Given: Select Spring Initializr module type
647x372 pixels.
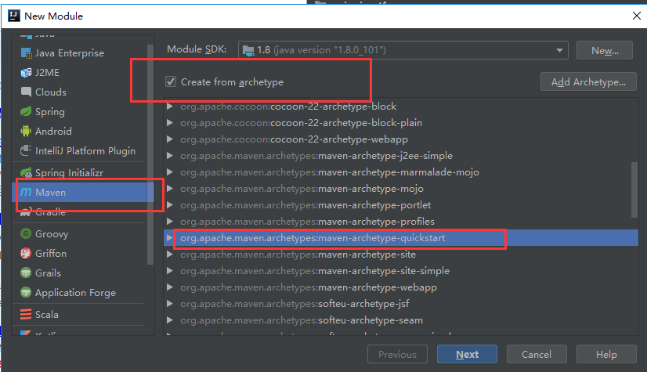Looking at the screenshot, I should [x=69, y=173].
